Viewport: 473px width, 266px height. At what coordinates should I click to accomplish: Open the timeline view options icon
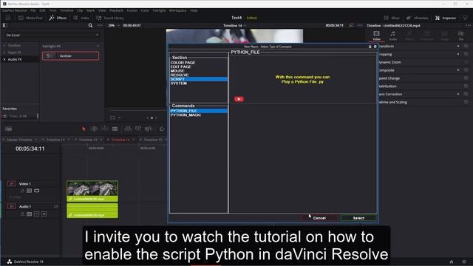(x=8, y=129)
